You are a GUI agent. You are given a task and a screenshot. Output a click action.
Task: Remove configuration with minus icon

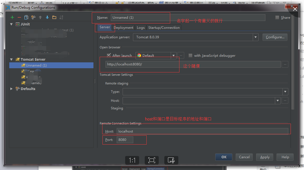(x=19, y=17)
